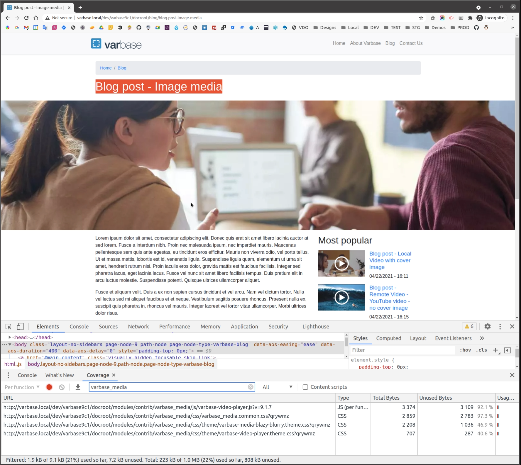Start coverage recording with red record icon

49,387
